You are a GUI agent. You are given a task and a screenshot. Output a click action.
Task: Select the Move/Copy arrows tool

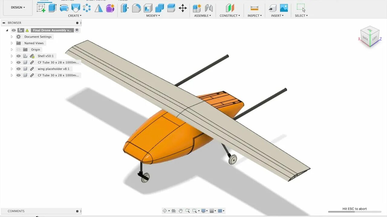(x=183, y=8)
